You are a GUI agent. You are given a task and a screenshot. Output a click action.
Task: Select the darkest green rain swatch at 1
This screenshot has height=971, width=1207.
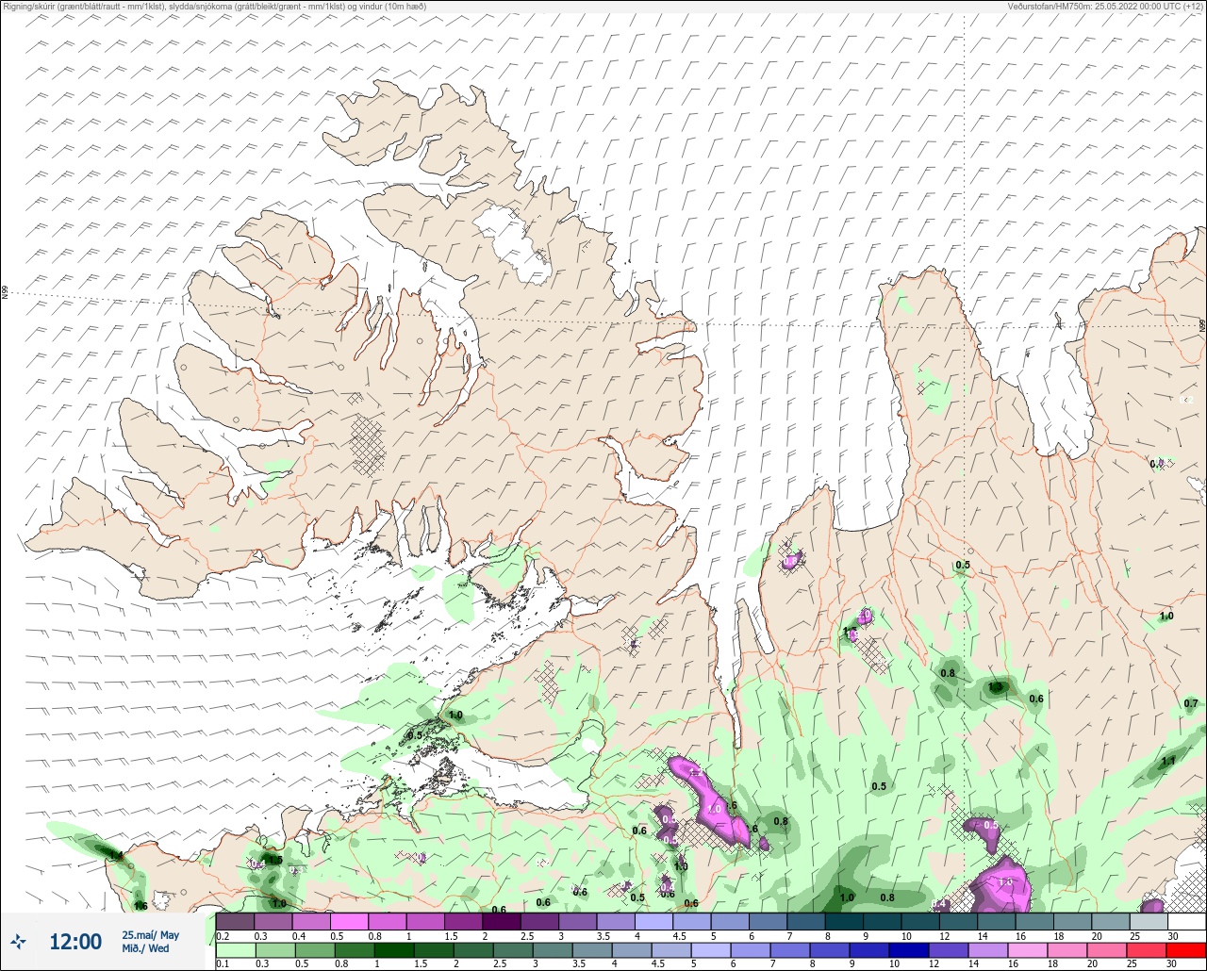coord(394,950)
